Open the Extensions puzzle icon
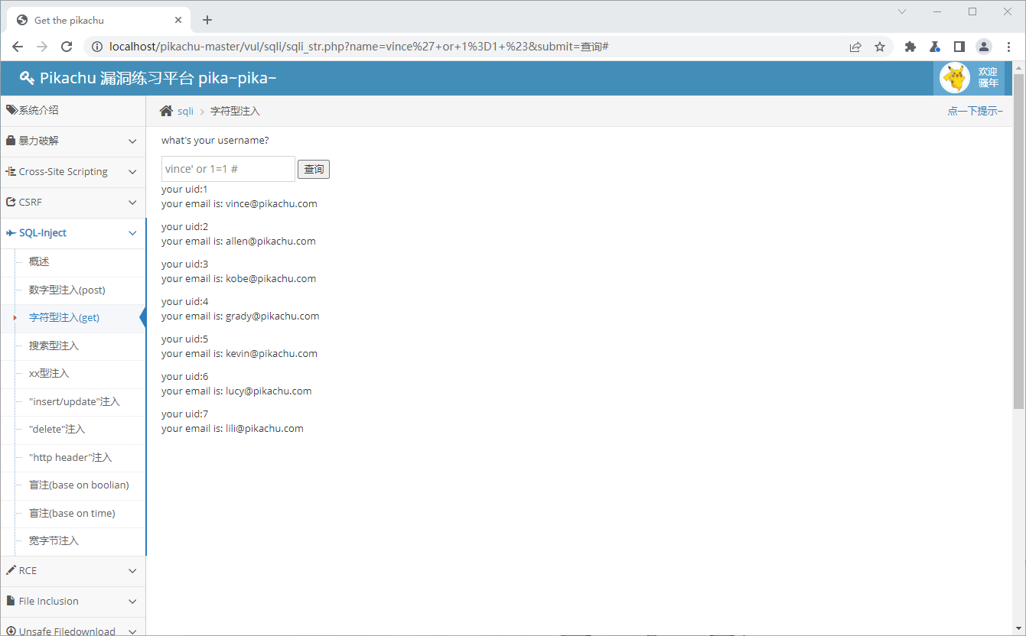Screen dimensions: 1026x636 coord(910,47)
